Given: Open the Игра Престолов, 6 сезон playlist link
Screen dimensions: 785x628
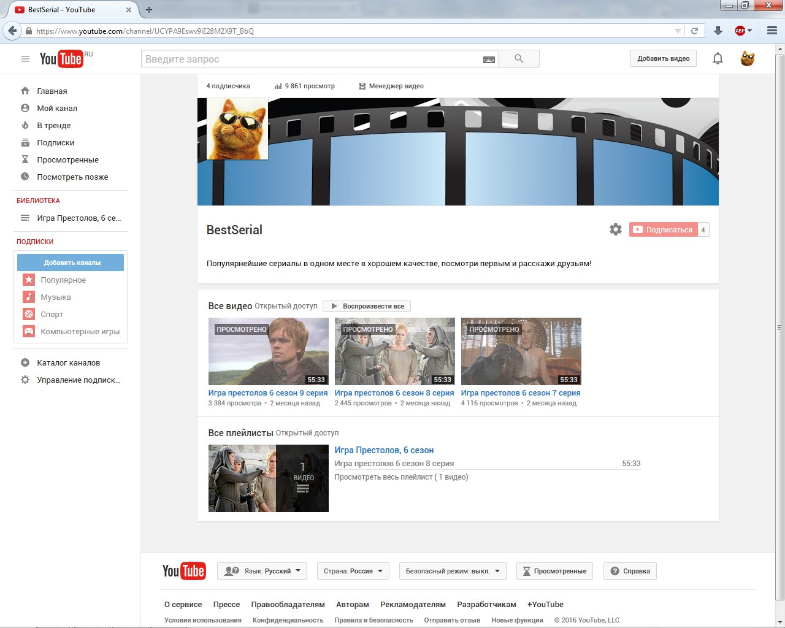Looking at the screenshot, I should 384,450.
